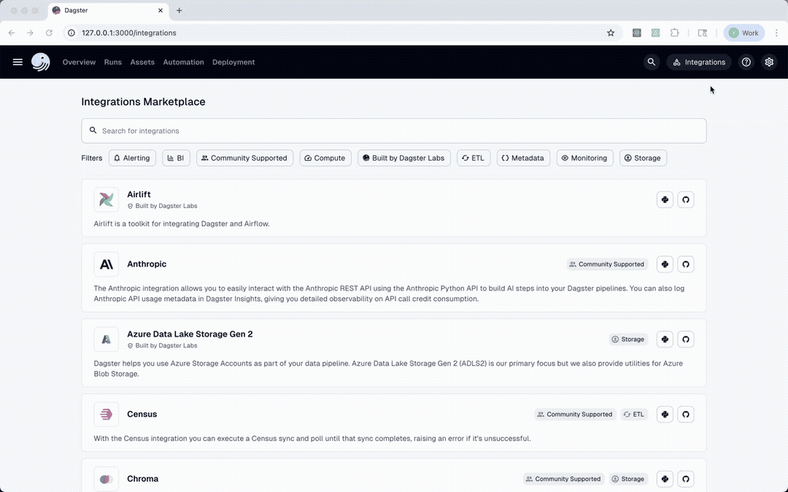Click Built by Dagster Labs under Airlift

tap(162, 206)
